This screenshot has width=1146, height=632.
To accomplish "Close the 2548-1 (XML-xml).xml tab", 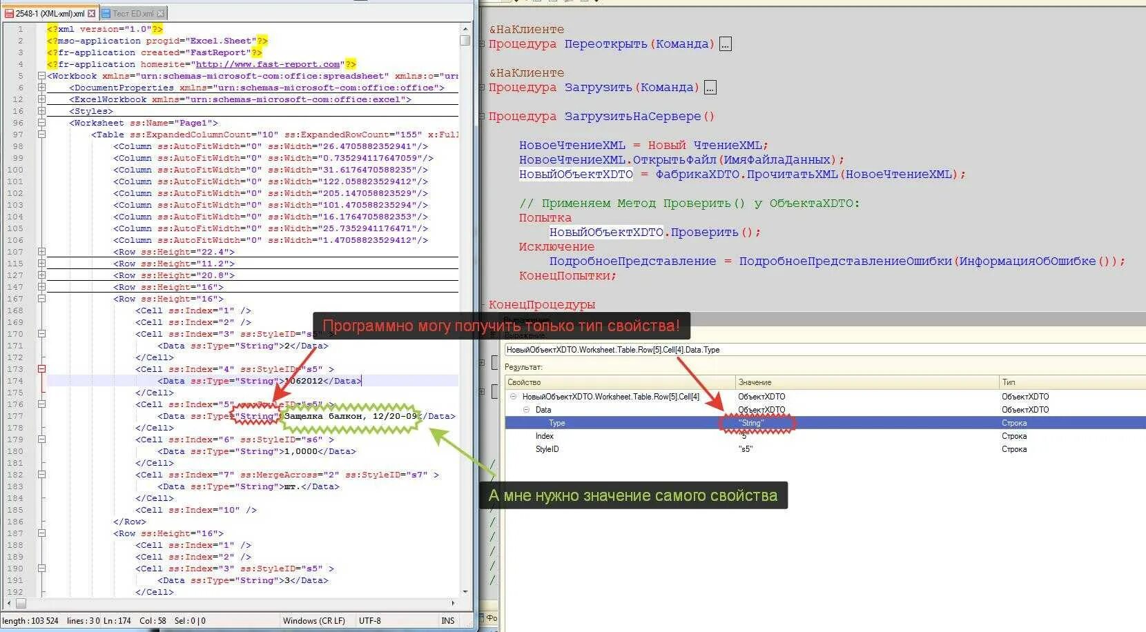I will [91, 13].
